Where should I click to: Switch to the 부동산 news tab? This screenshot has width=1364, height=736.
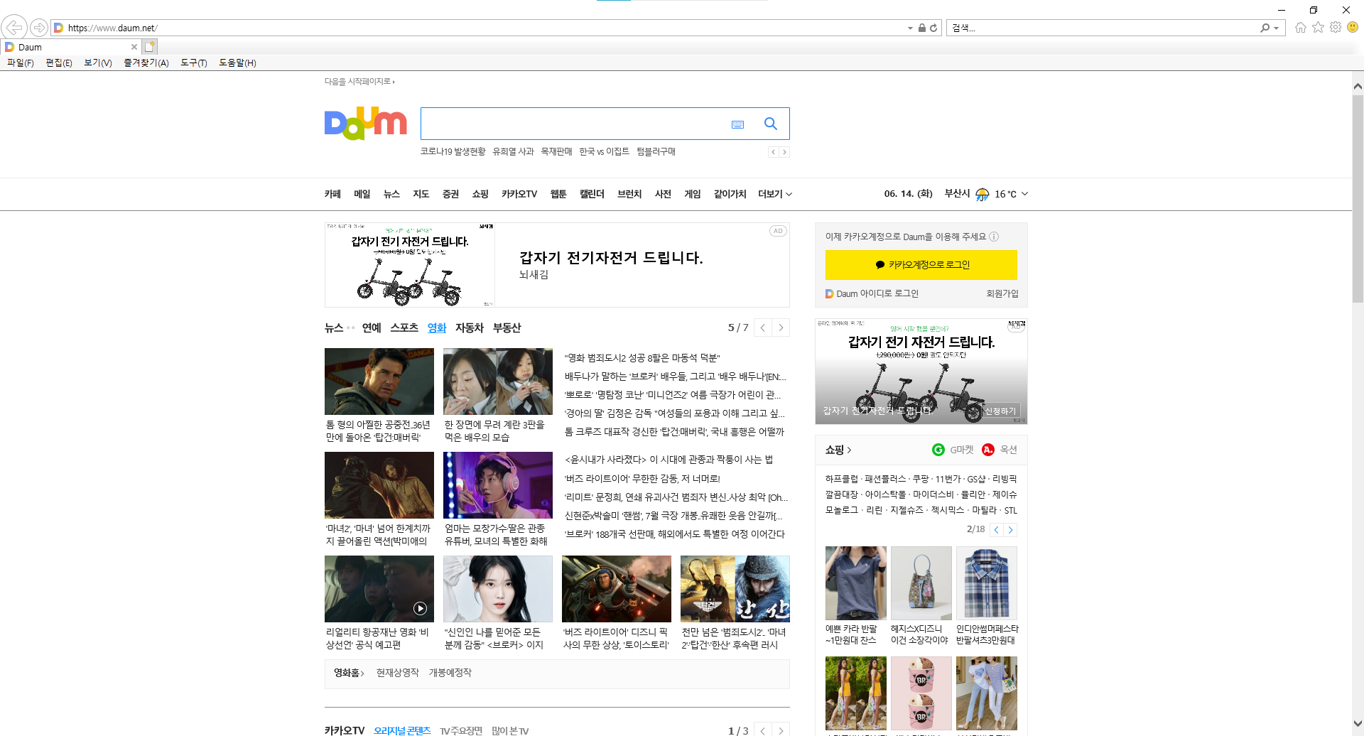click(x=507, y=328)
